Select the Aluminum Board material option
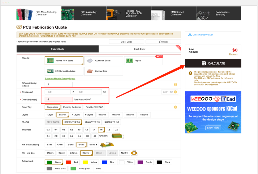This screenshot has height=174, width=258. (x=103, y=61)
